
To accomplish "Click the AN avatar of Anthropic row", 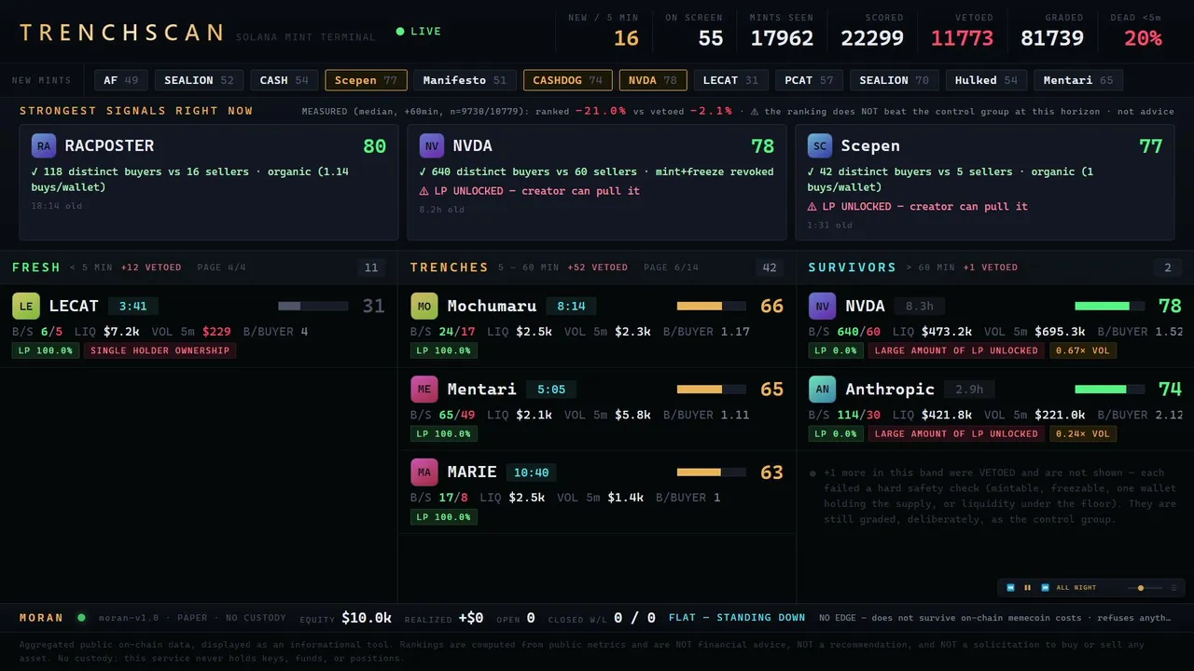I will pos(822,389).
